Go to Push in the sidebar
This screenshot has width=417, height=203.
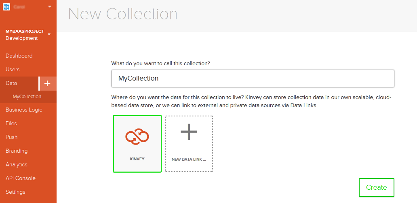[11, 137]
